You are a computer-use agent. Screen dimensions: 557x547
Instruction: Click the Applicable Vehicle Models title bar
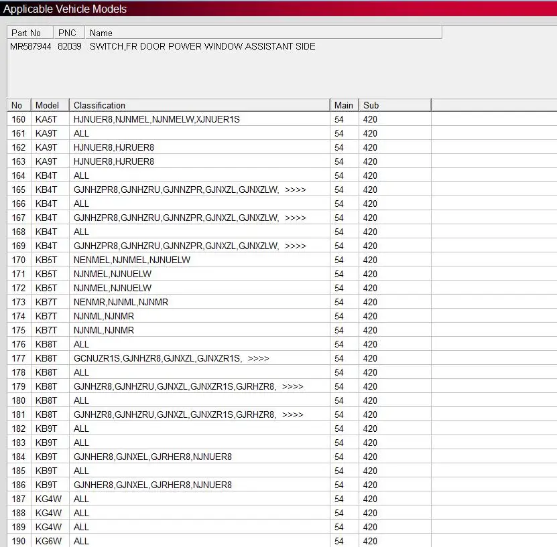279,9
